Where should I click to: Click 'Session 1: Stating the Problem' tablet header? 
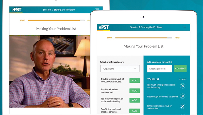tap(146, 27)
